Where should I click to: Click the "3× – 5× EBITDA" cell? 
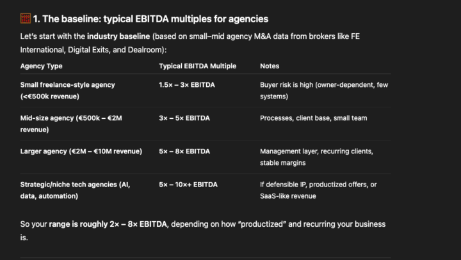(x=184, y=118)
